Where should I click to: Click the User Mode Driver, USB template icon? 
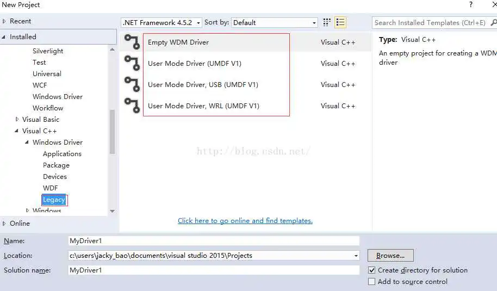[132, 85]
